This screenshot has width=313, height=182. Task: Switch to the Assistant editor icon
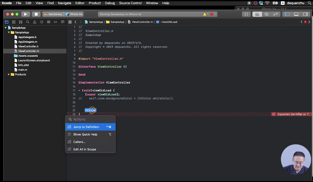click(266, 14)
